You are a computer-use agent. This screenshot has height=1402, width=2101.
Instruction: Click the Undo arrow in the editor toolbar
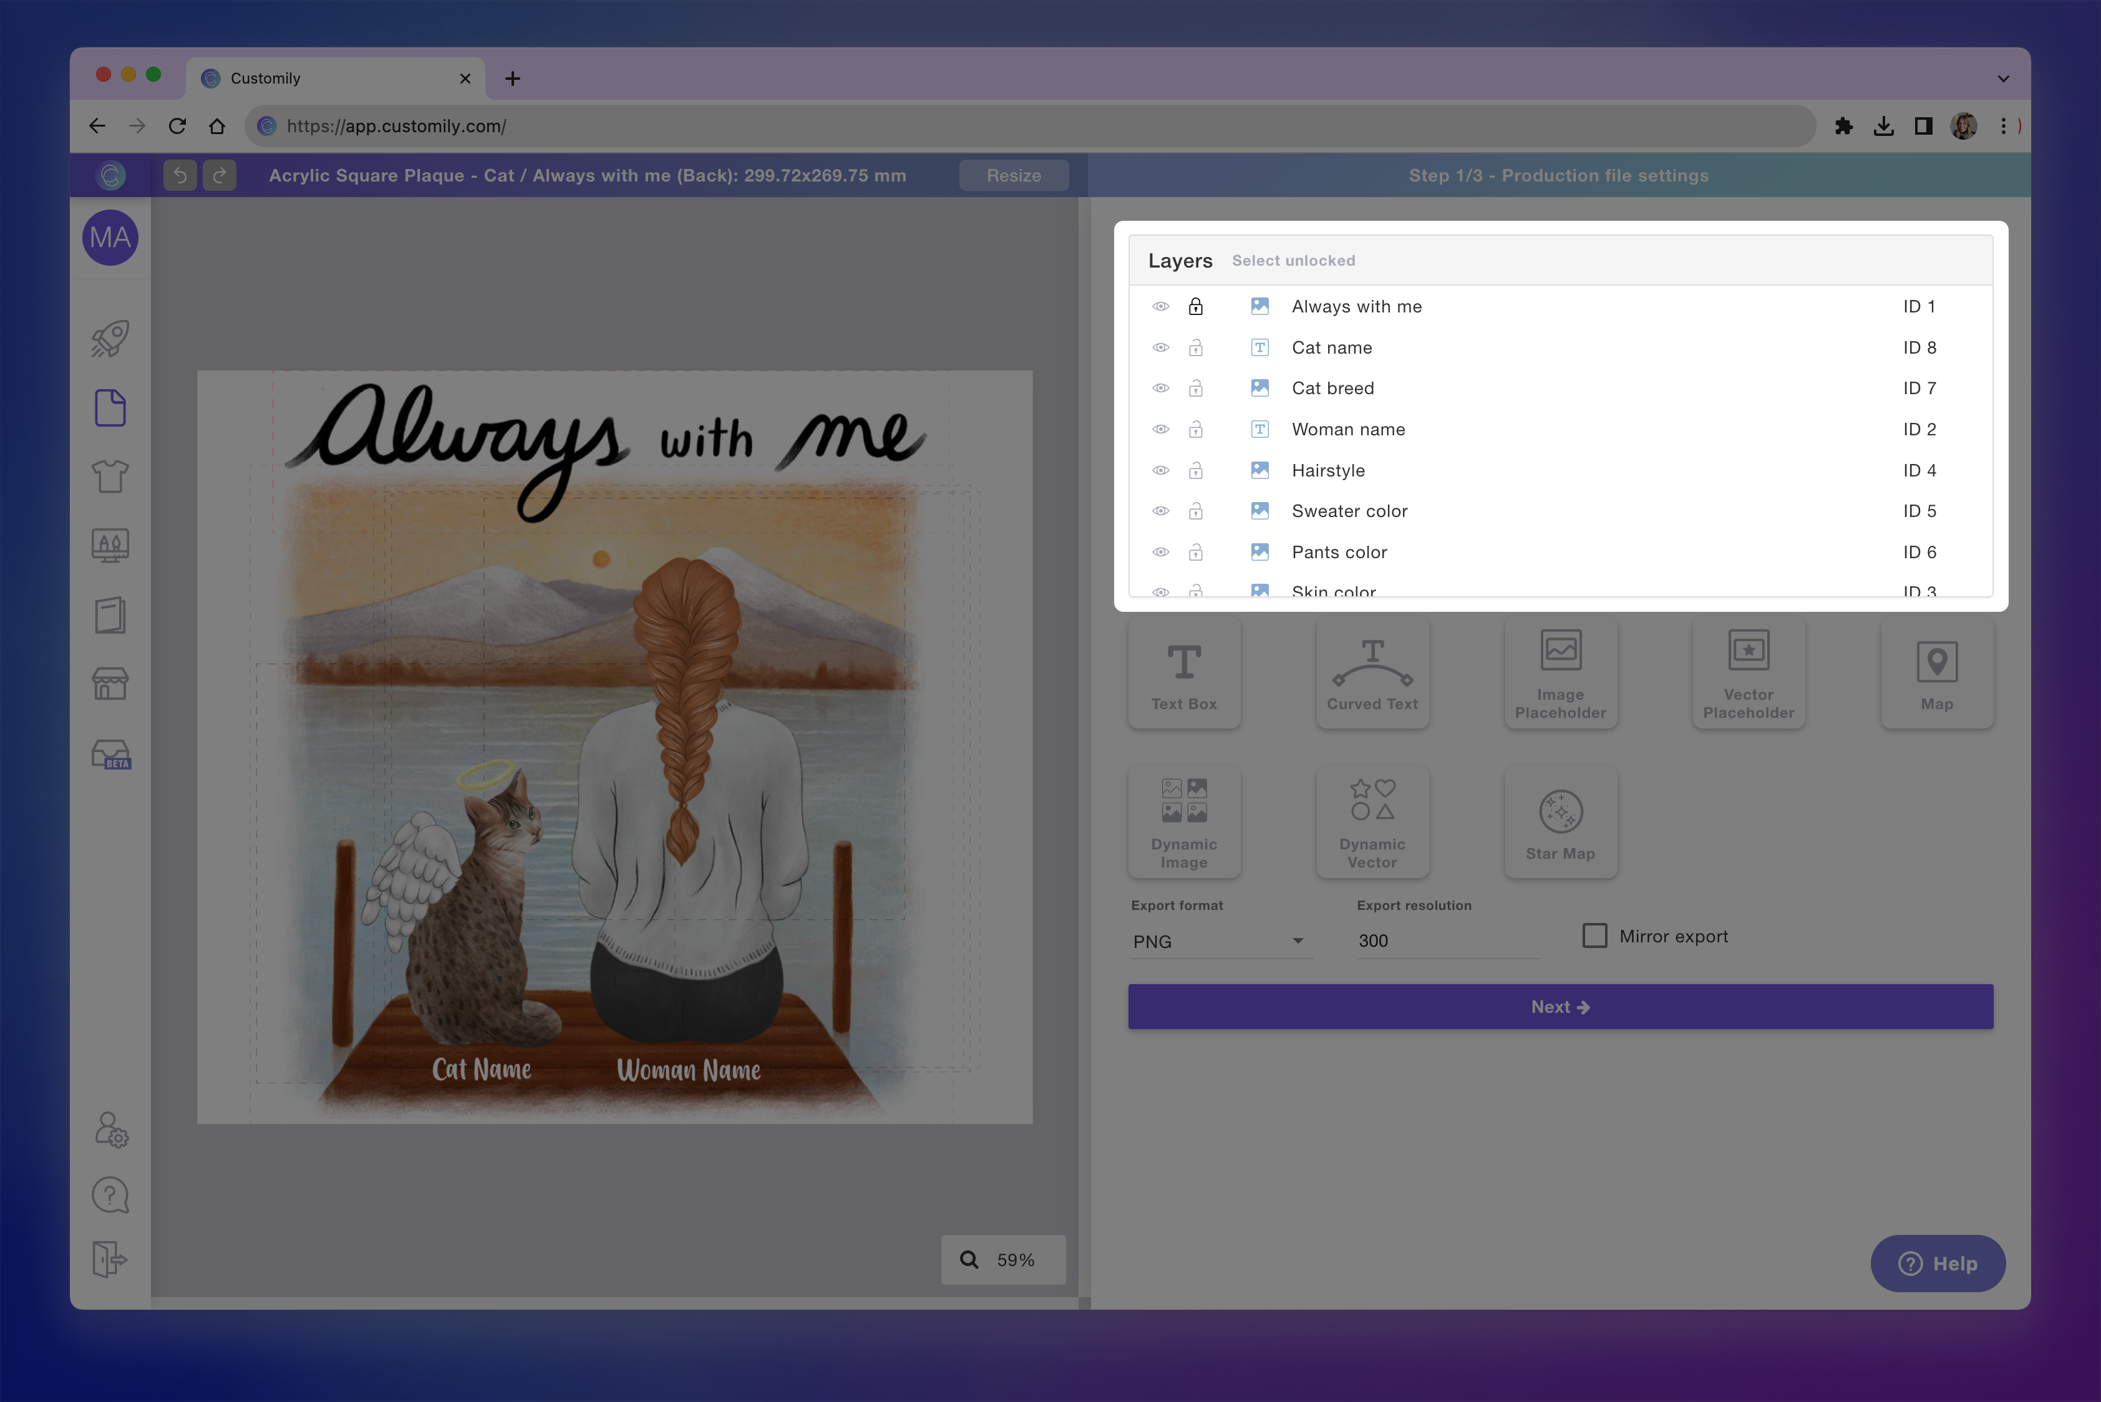180,175
